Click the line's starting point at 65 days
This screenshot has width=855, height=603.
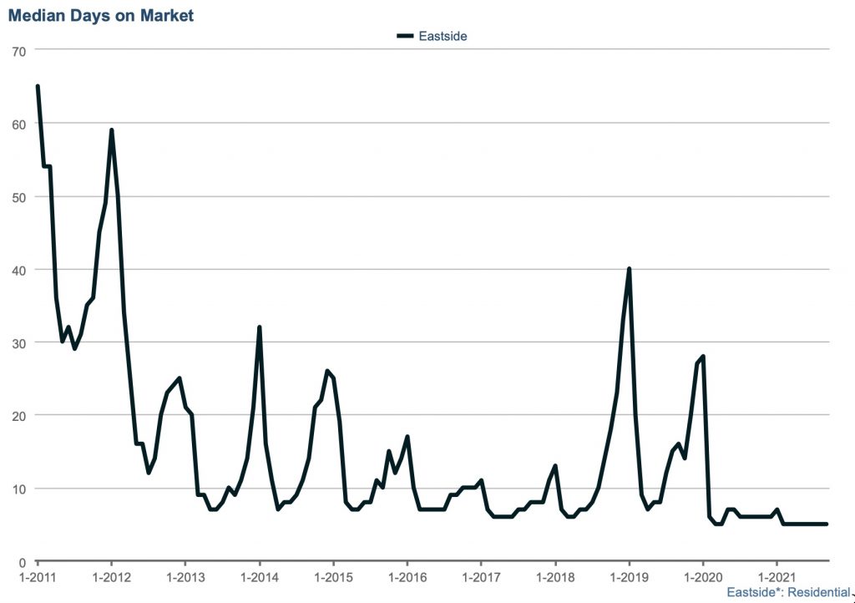(x=38, y=87)
